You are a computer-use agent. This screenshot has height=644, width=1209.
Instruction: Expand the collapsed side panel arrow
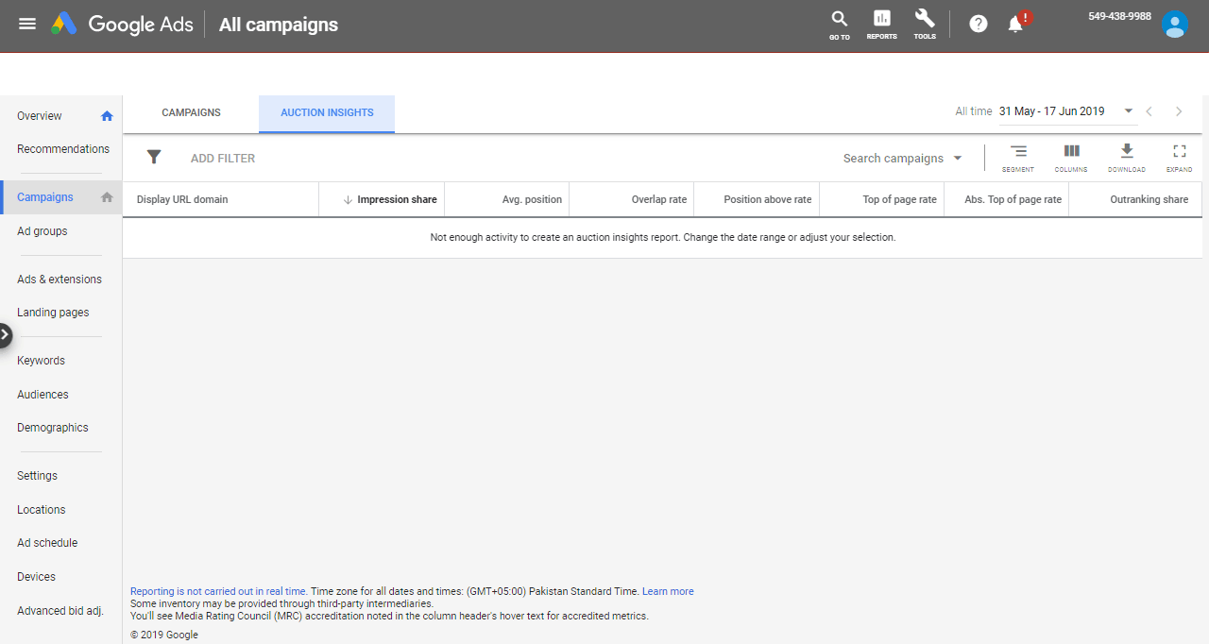[x=6, y=334]
